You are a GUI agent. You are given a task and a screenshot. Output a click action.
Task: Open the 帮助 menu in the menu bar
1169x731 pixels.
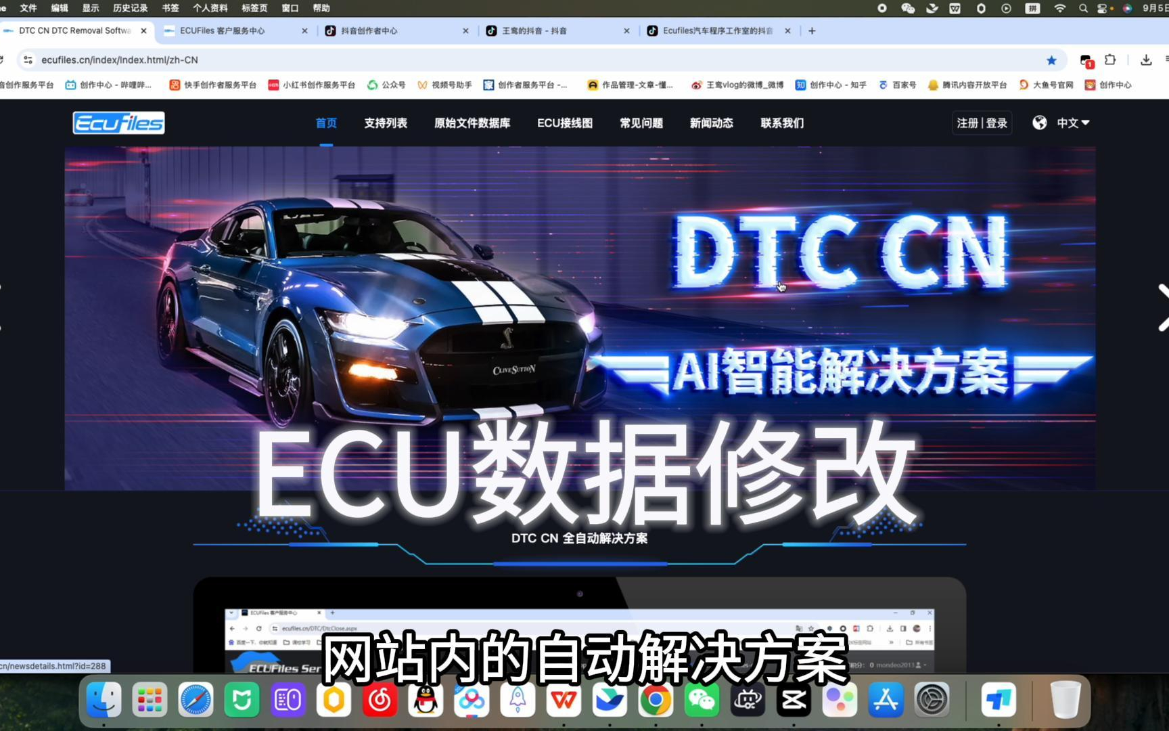point(321,8)
